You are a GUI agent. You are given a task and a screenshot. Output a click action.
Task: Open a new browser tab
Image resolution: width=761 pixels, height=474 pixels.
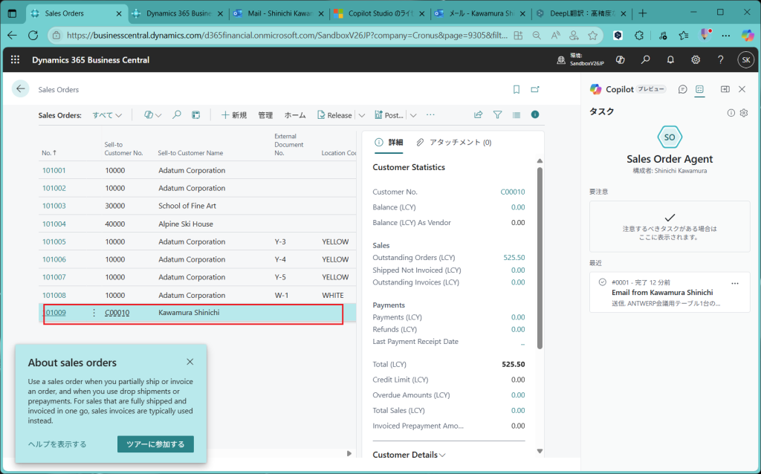(643, 13)
